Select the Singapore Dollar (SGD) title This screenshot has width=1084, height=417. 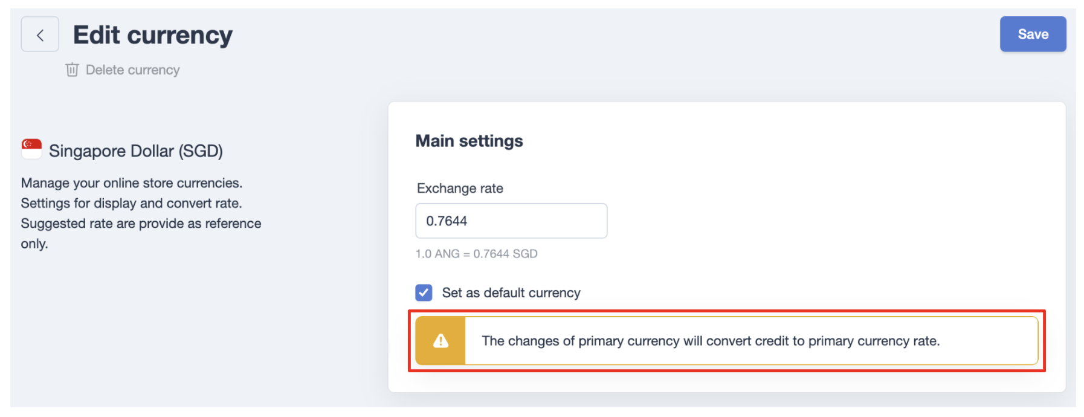coord(136,150)
